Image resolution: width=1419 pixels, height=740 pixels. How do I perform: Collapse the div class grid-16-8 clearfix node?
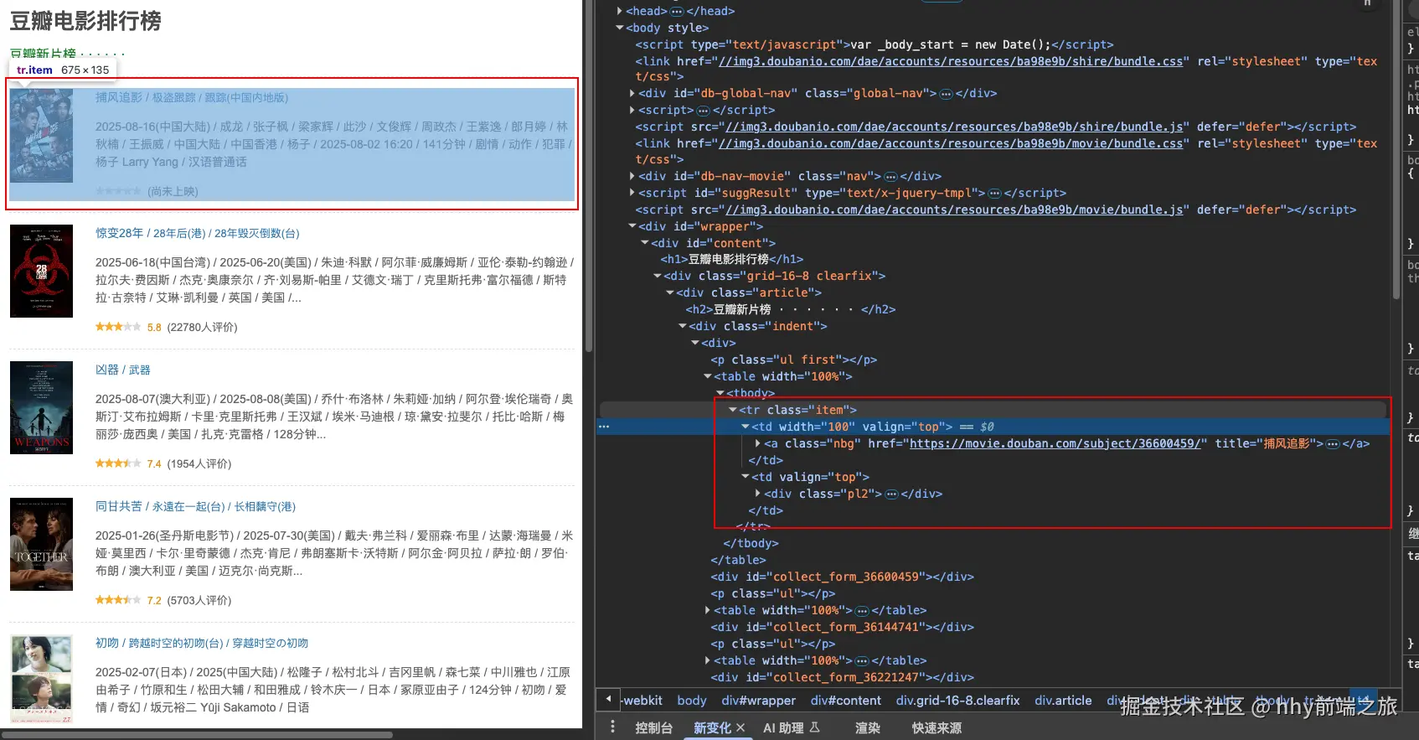pos(658,276)
